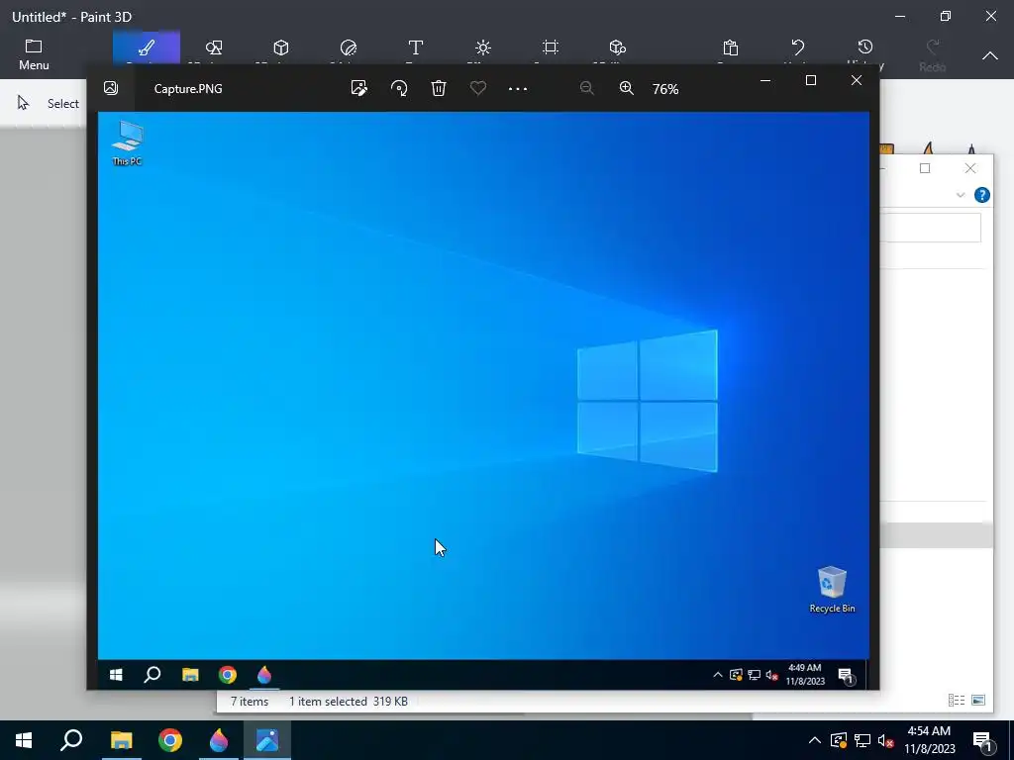This screenshot has width=1014, height=760.
Task: Click the File Explorer search box
Action: tap(931, 228)
